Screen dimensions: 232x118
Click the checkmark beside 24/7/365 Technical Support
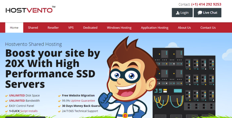coord(59,111)
